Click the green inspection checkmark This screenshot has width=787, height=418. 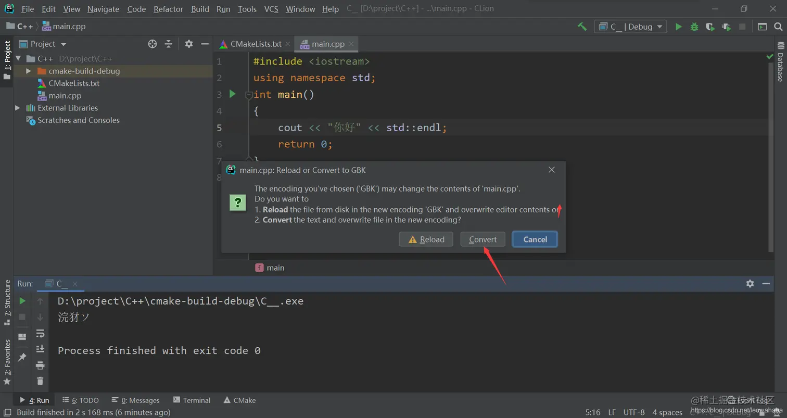click(770, 56)
